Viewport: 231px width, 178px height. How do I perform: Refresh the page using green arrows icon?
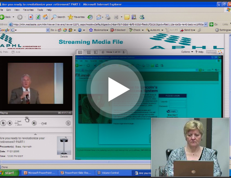38,17
